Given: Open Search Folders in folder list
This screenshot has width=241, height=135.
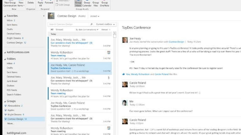Looking at the screenshot, I should tap(14, 94).
